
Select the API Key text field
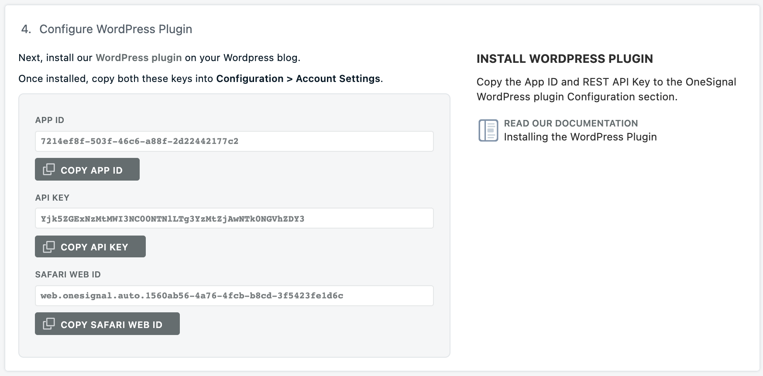(234, 219)
